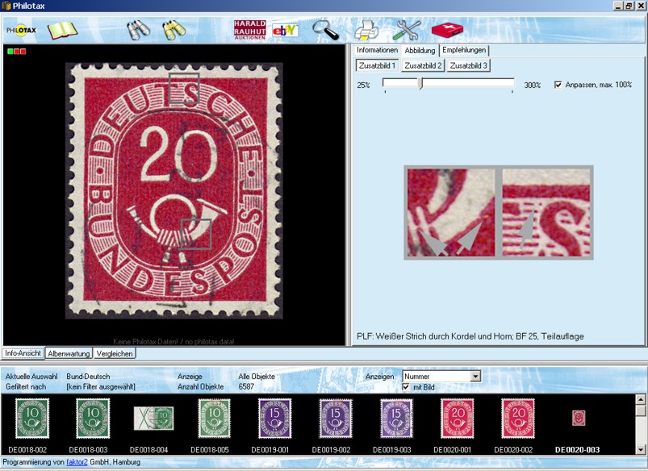Open the eBay toolbar icon
This screenshot has height=471, width=648.
tap(285, 31)
